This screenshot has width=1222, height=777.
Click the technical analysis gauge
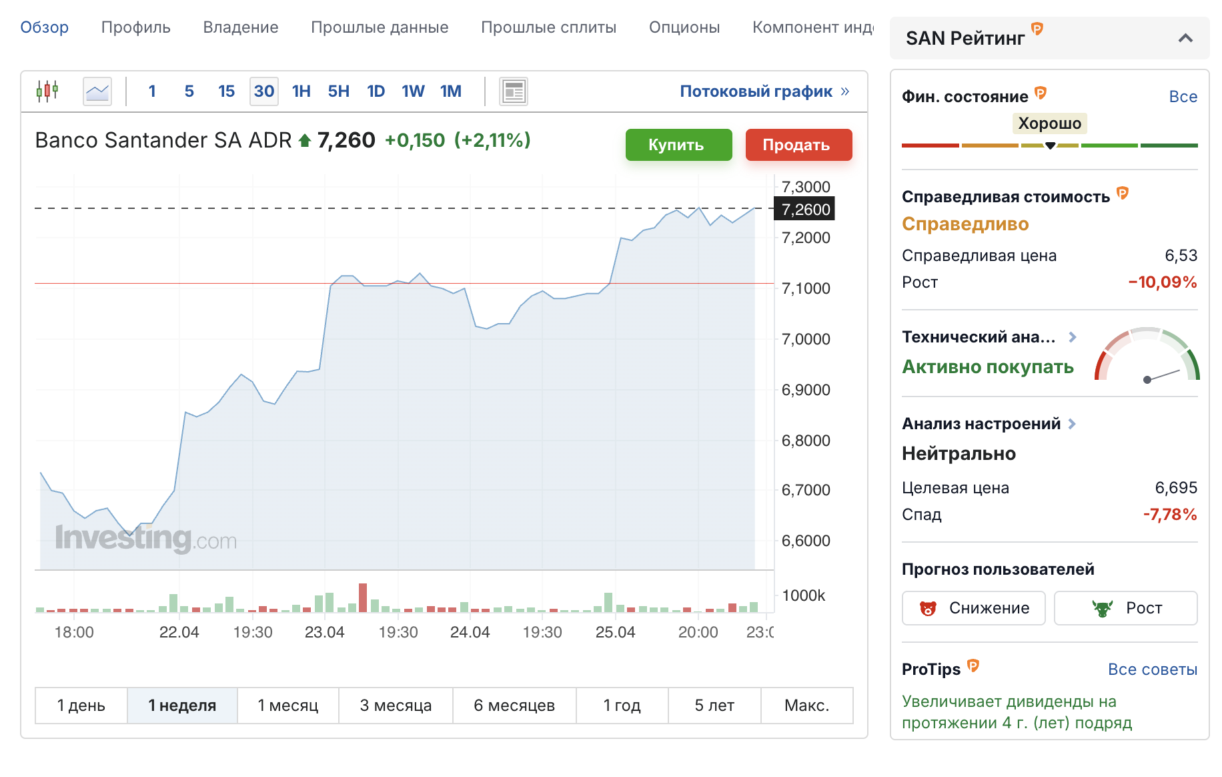coord(1147,354)
